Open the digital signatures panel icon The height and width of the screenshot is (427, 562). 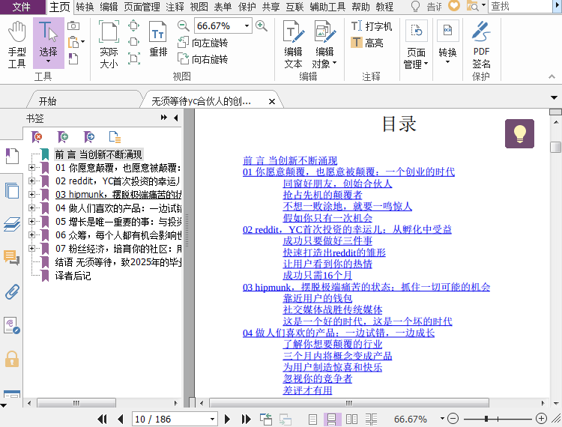[12, 326]
